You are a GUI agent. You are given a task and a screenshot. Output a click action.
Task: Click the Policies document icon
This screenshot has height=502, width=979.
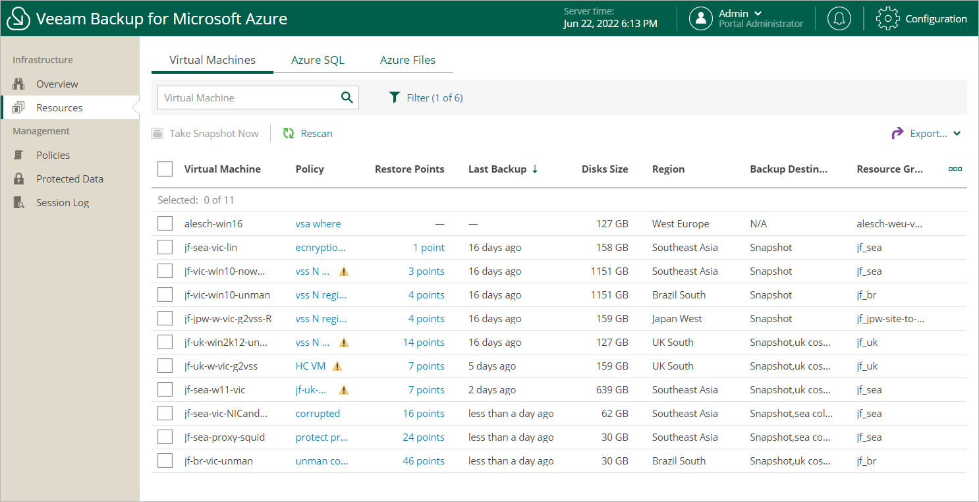click(18, 155)
